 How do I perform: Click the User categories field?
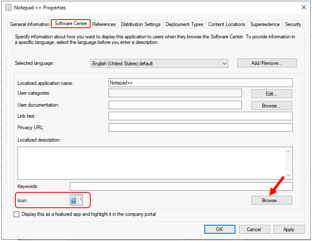pos(175,93)
